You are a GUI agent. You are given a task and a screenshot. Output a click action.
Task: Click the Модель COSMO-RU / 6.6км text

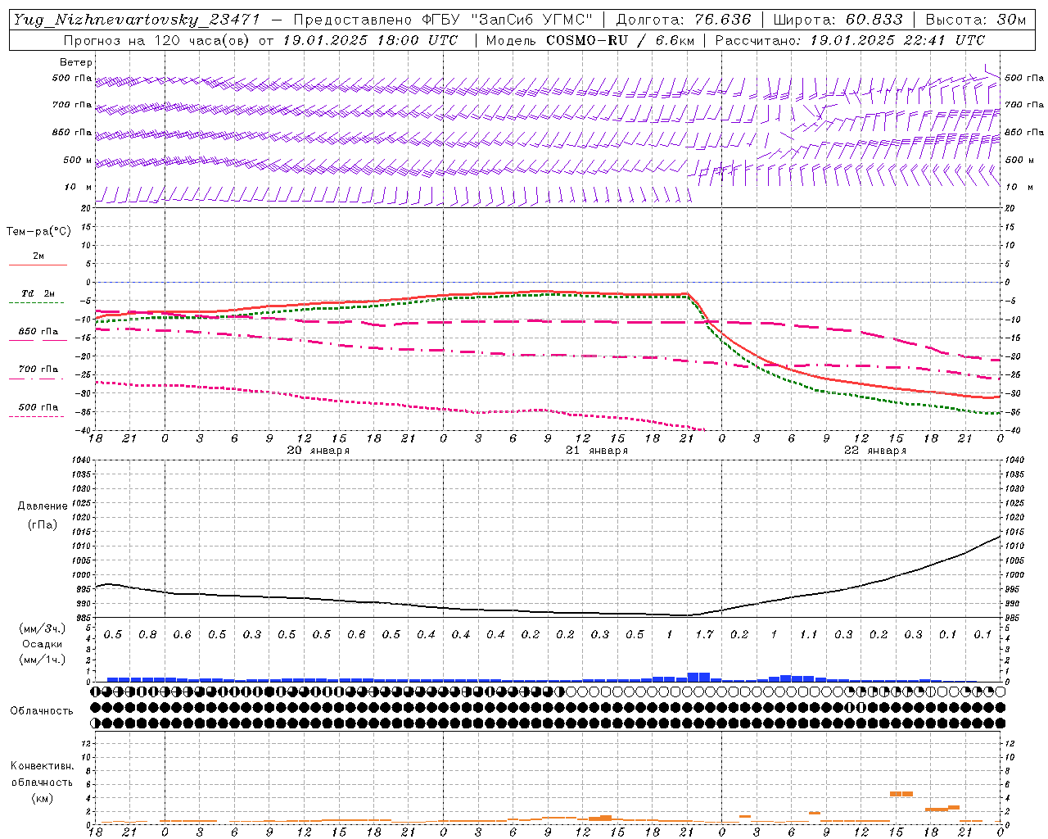589,40
